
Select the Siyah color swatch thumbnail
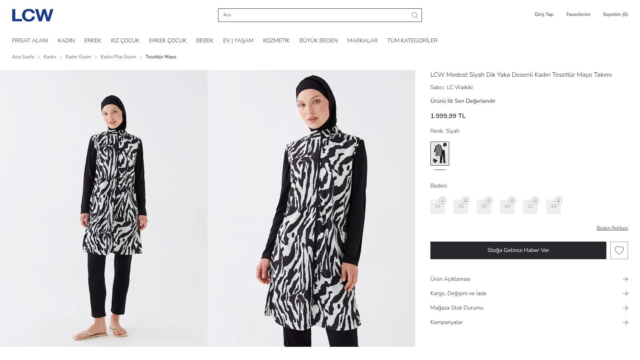pos(440,154)
